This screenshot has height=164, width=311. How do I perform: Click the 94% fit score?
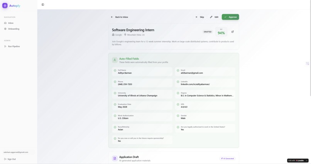pos(221,33)
